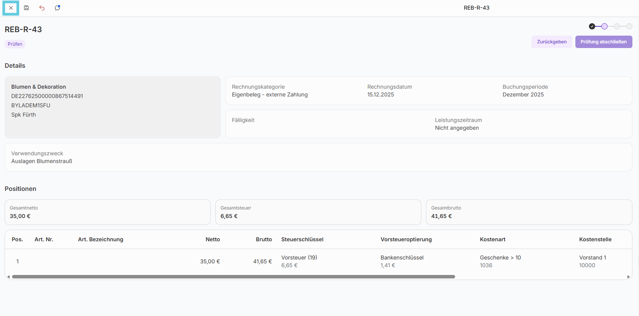Close the REB-R-43 document view
The width and height of the screenshot is (639, 316).
(11, 8)
